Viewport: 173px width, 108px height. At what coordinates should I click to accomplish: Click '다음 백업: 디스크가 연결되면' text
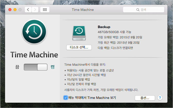[115, 48]
